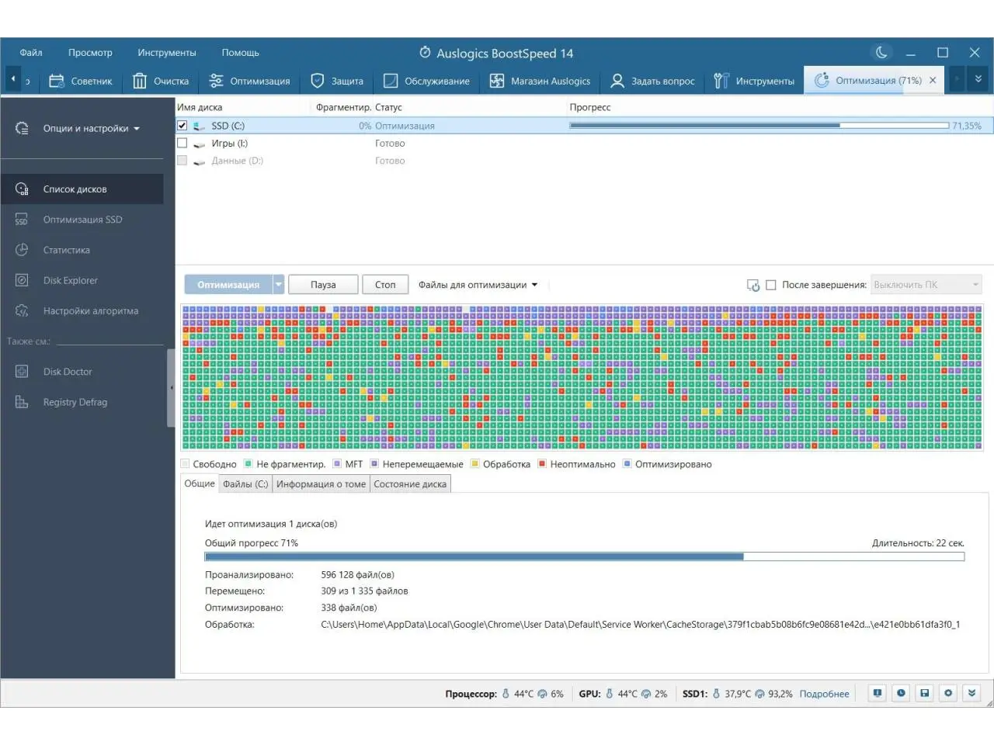Click the scheduler icon near После завершения

752,285
